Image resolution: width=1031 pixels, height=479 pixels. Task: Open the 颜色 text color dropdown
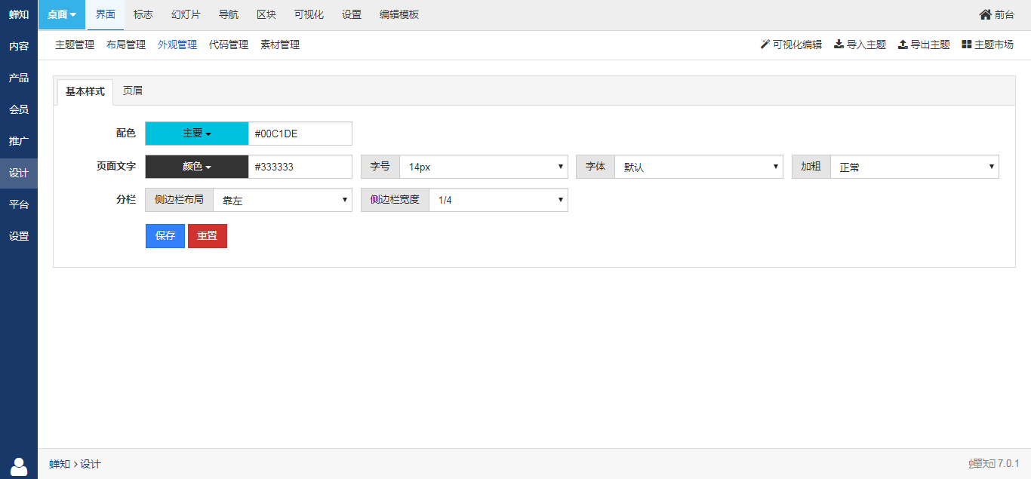(197, 167)
